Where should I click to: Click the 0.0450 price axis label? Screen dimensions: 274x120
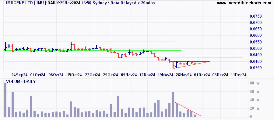(256, 55)
